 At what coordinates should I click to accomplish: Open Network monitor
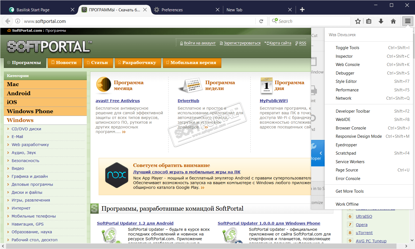[x=369, y=98]
